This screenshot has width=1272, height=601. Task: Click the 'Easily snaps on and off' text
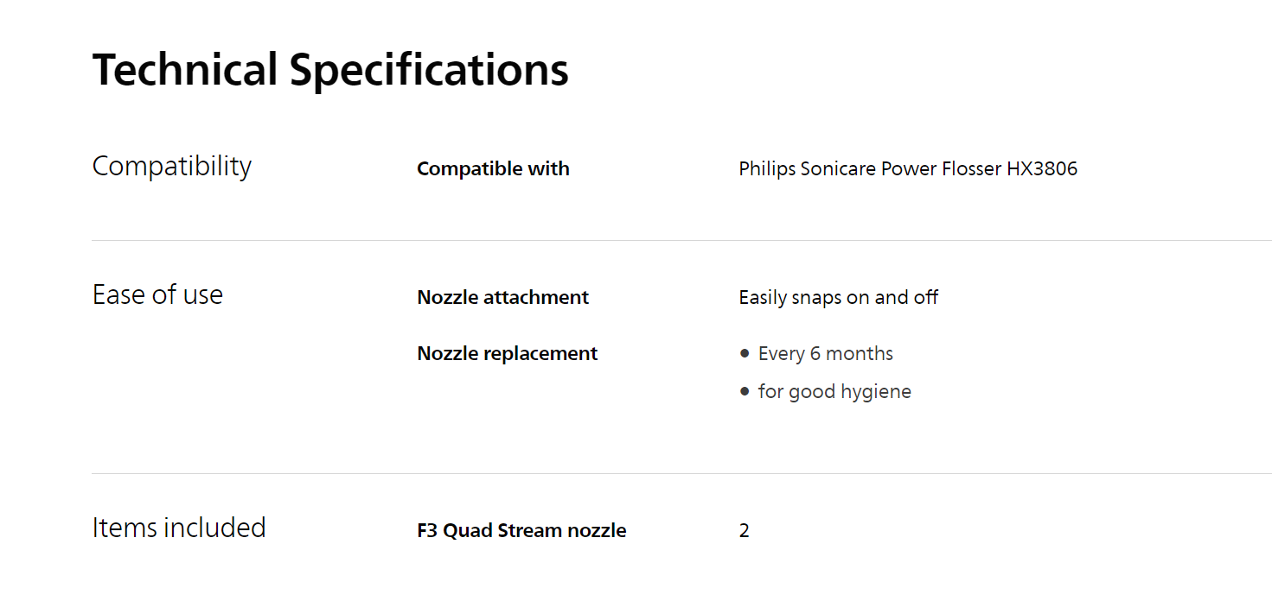click(838, 298)
